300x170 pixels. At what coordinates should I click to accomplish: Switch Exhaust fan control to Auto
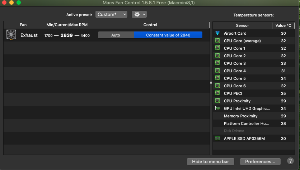(x=116, y=35)
